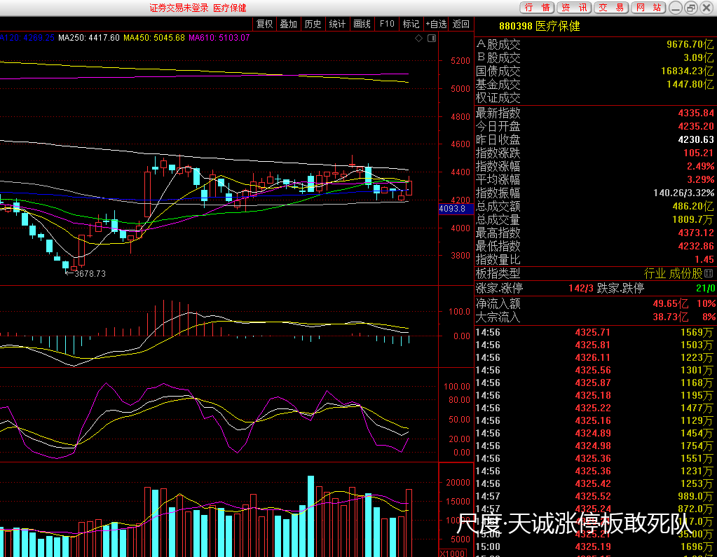Screen dimensions: 717x557
Task: Select the 统计 statistics tool
Action: (337, 24)
